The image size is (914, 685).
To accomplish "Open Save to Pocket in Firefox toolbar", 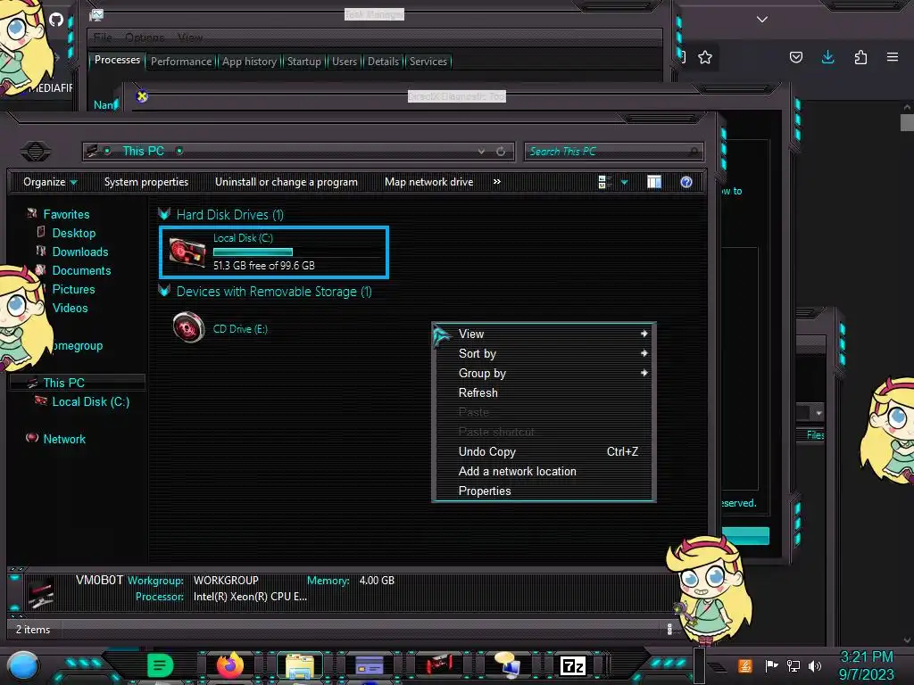I will [x=795, y=57].
